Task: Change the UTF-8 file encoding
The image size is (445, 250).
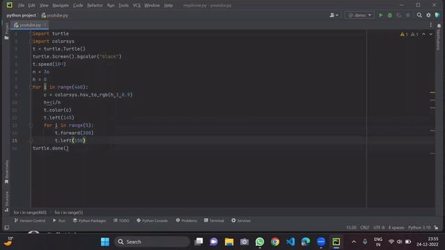Action: 379,228
